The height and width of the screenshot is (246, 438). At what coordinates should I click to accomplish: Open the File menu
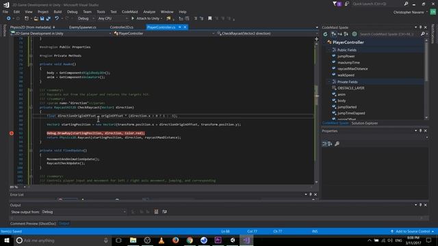click(5, 12)
